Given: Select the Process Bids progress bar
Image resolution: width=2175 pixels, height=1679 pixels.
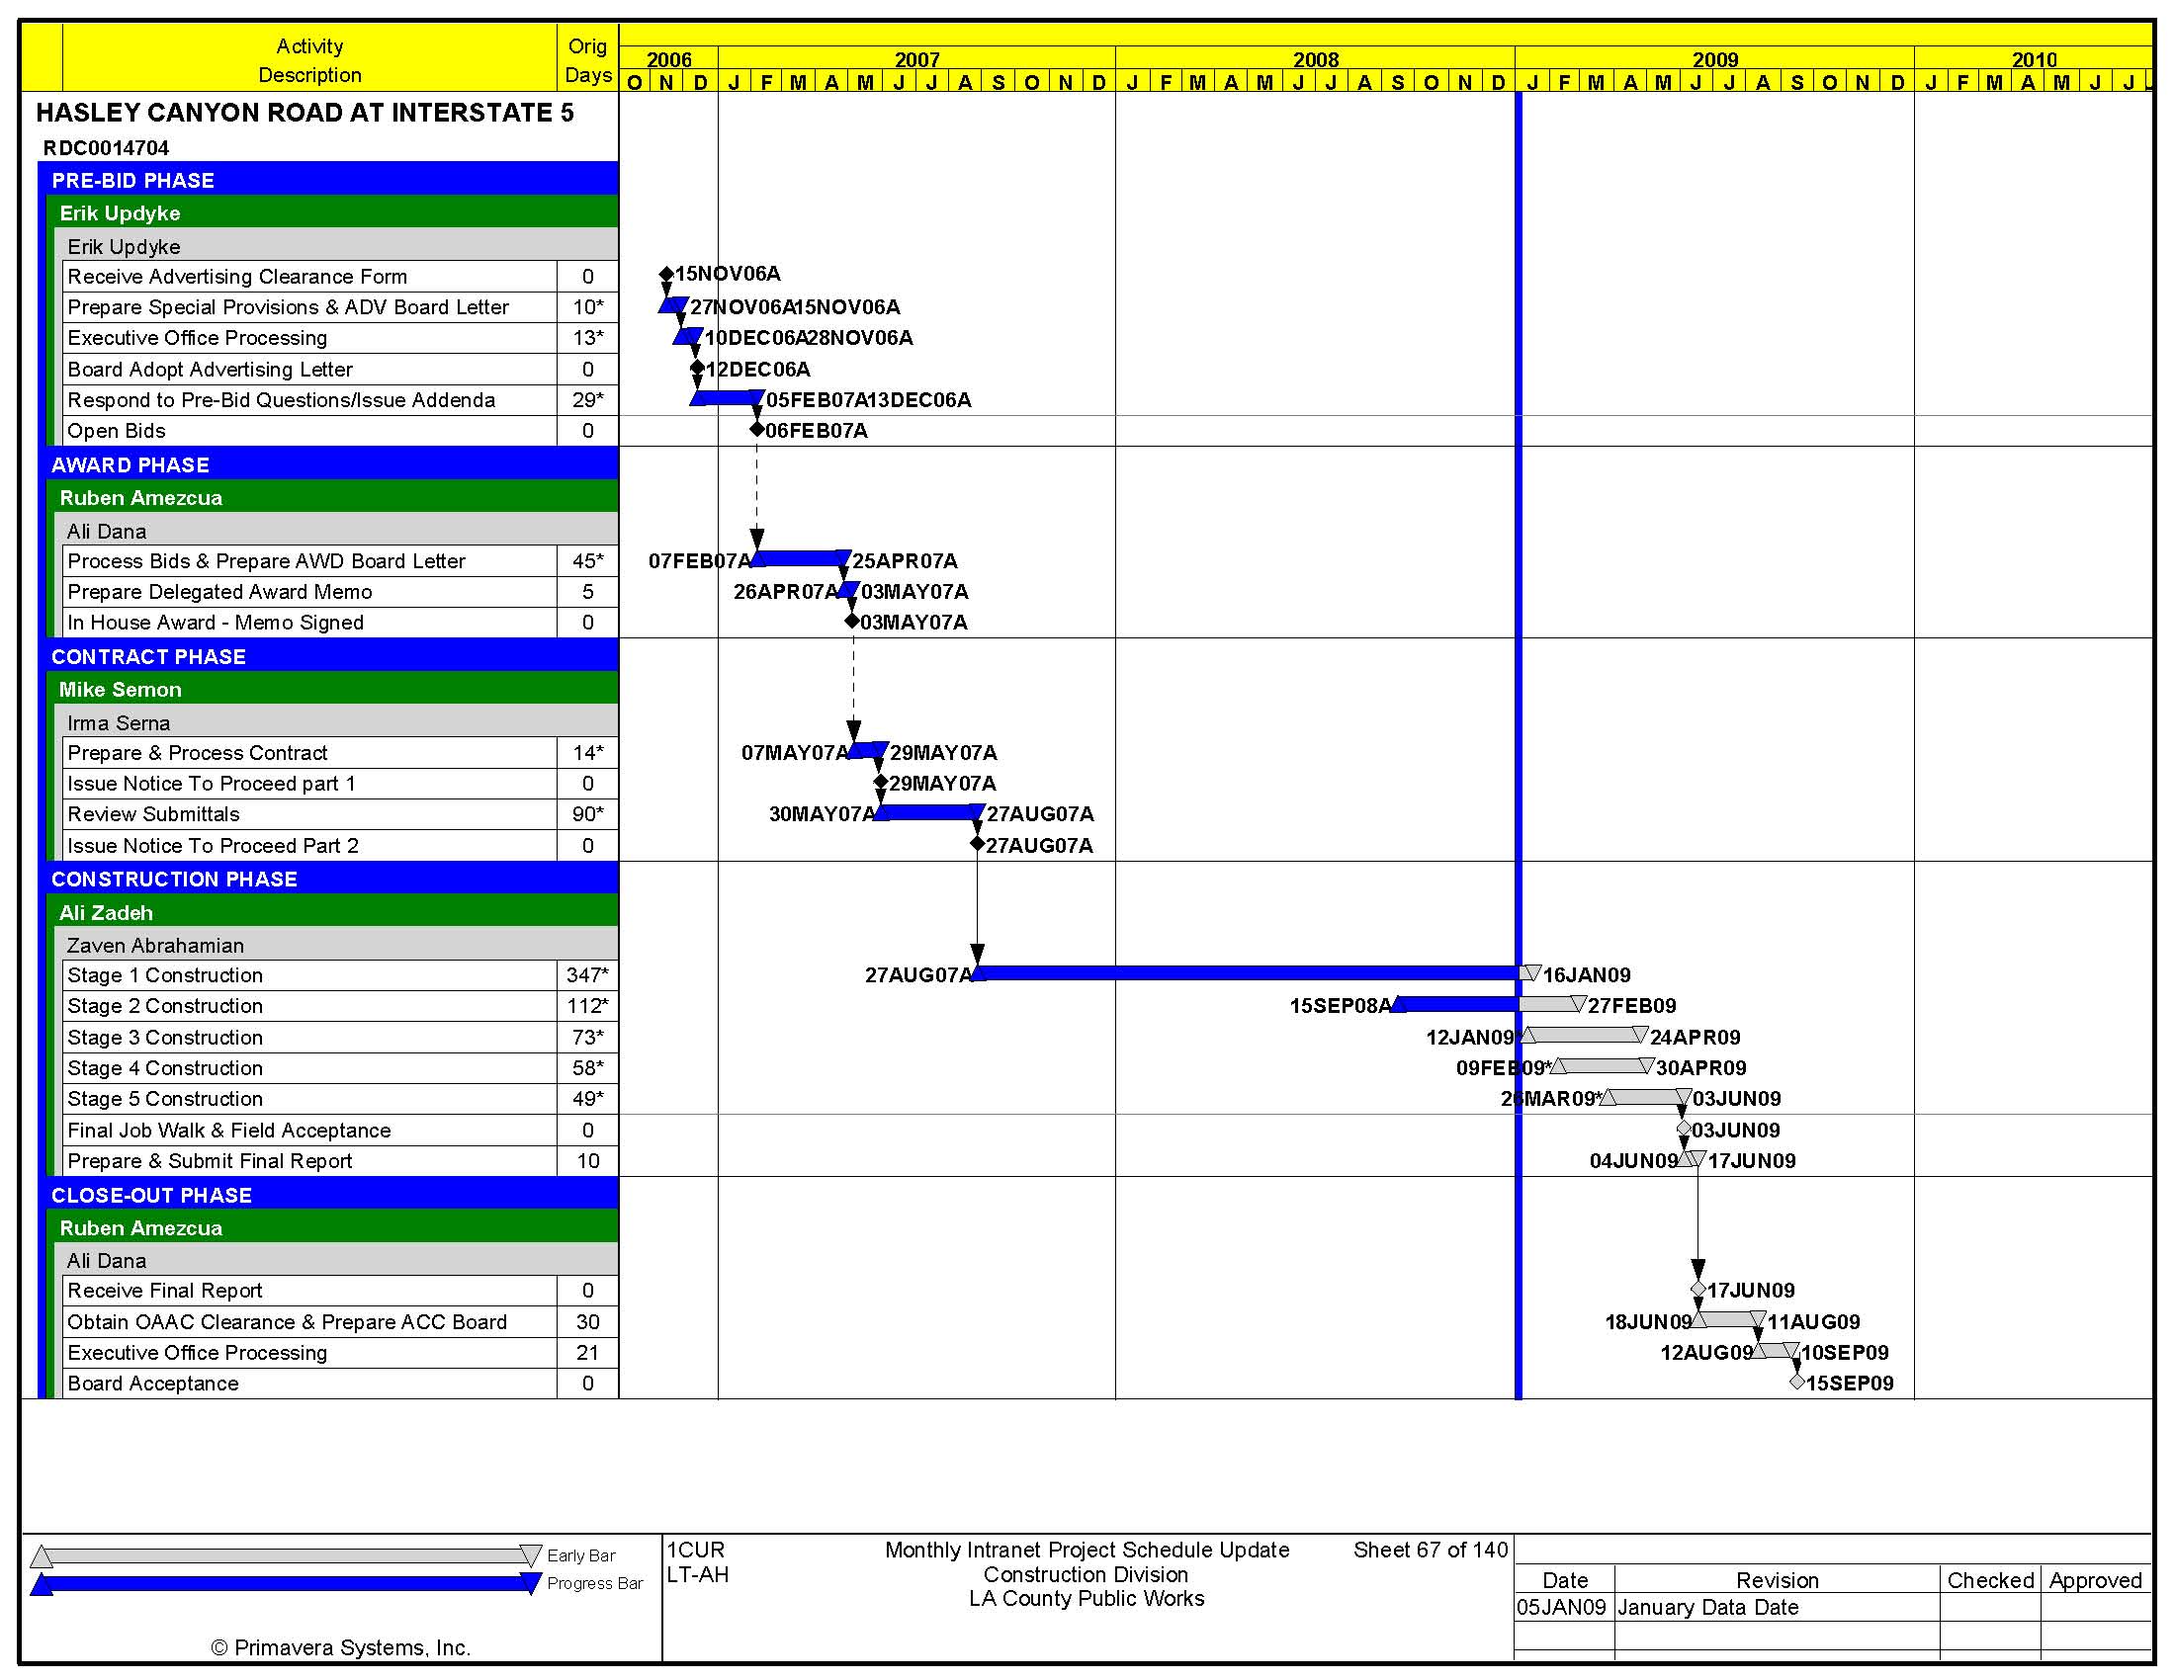Looking at the screenshot, I should pos(801,558).
